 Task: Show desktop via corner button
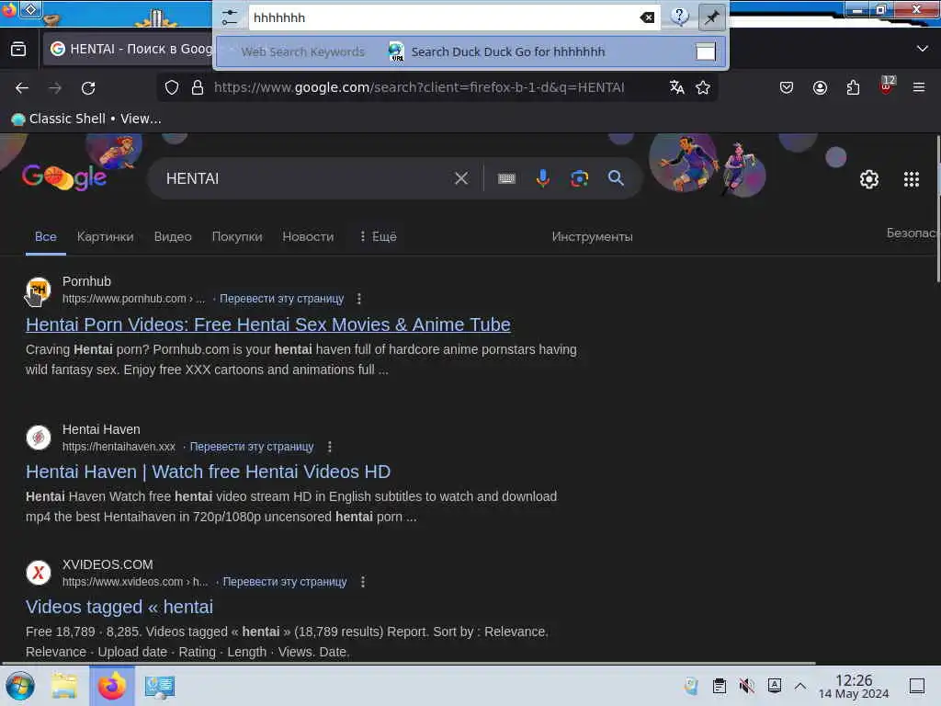click(x=916, y=686)
